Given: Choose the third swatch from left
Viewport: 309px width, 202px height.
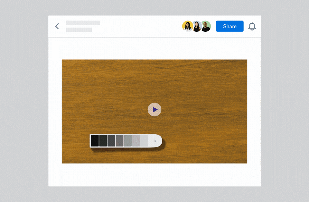Looking at the screenshot, I should point(111,141).
